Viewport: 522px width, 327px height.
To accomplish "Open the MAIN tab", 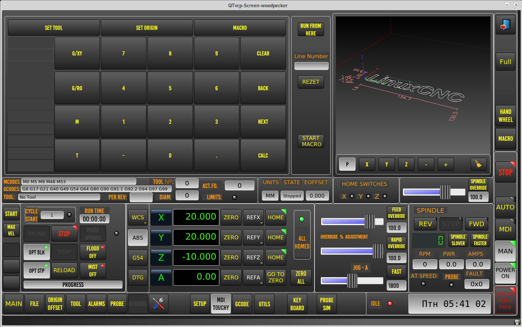I will pyautogui.click(x=13, y=304).
